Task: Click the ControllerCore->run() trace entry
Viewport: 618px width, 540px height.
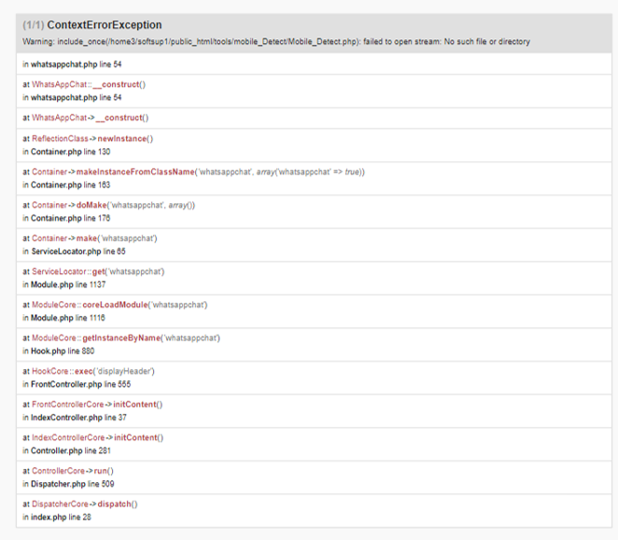Action: pyautogui.click(x=314, y=477)
